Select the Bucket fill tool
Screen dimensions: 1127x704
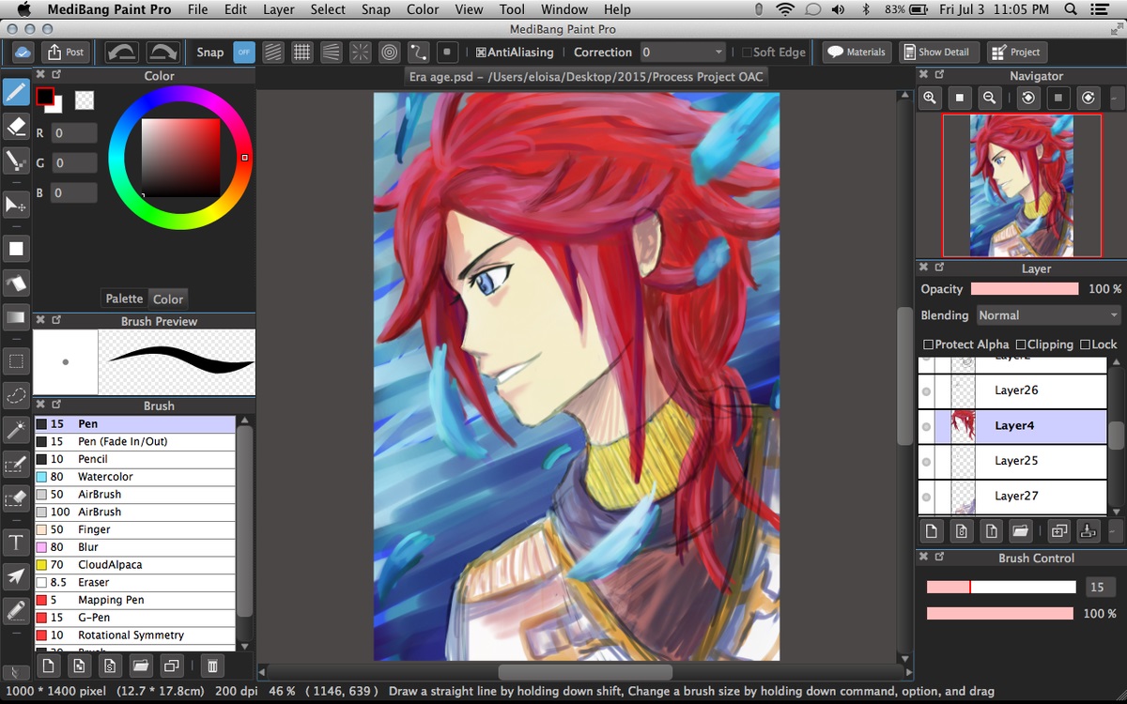pos(16,283)
